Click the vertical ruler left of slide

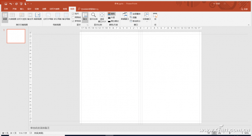(31, 78)
